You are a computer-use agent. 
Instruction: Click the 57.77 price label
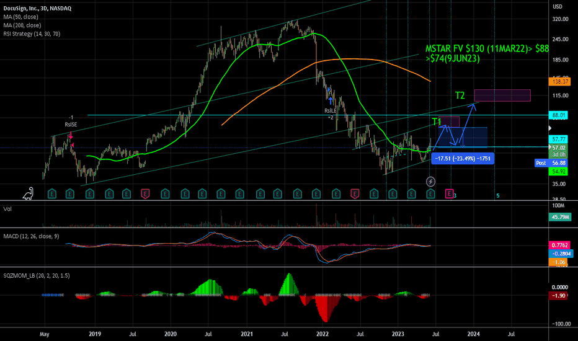pos(558,139)
